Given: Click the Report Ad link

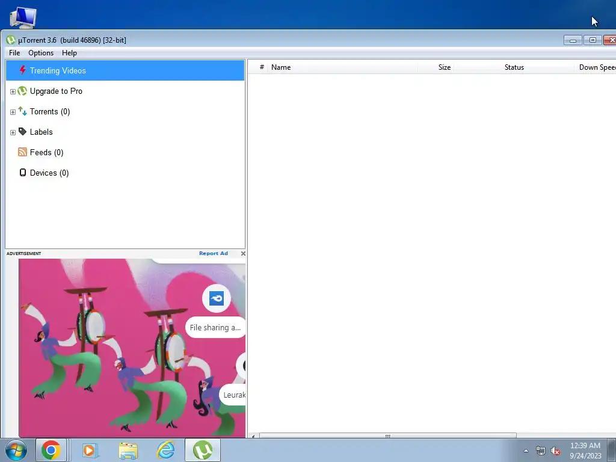Looking at the screenshot, I should pyautogui.click(x=214, y=253).
